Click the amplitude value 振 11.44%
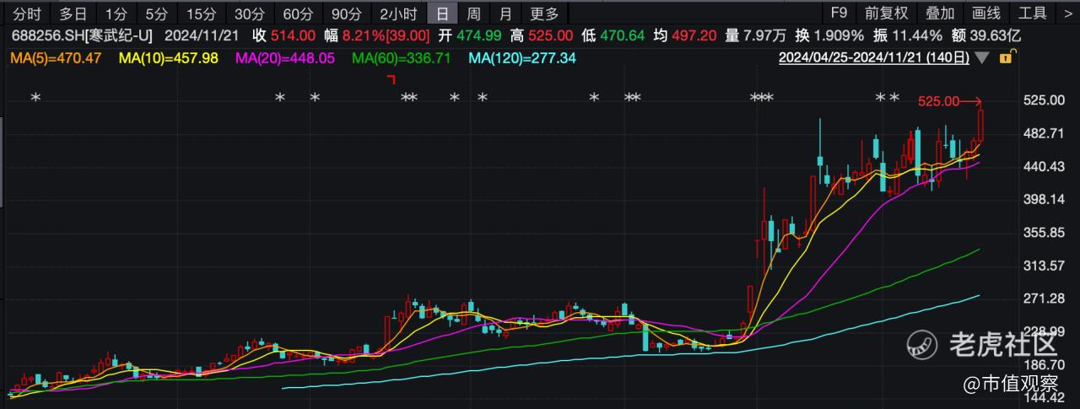Viewport: 1080px width, 409px height. click(907, 36)
